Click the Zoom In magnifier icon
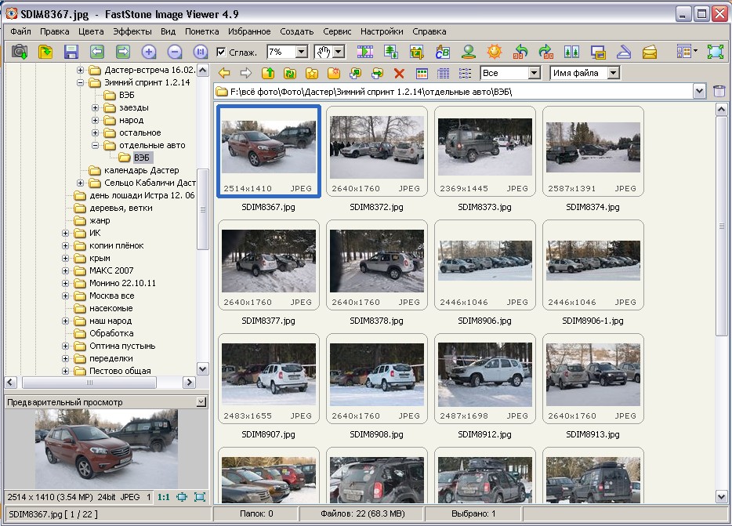This screenshot has width=732, height=526. point(149,52)
